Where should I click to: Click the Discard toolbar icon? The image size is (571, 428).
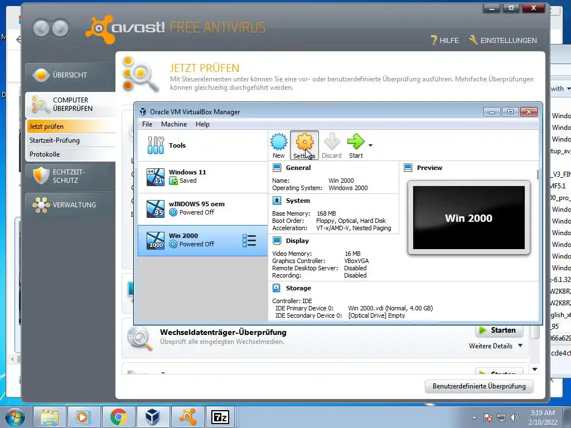331,145
